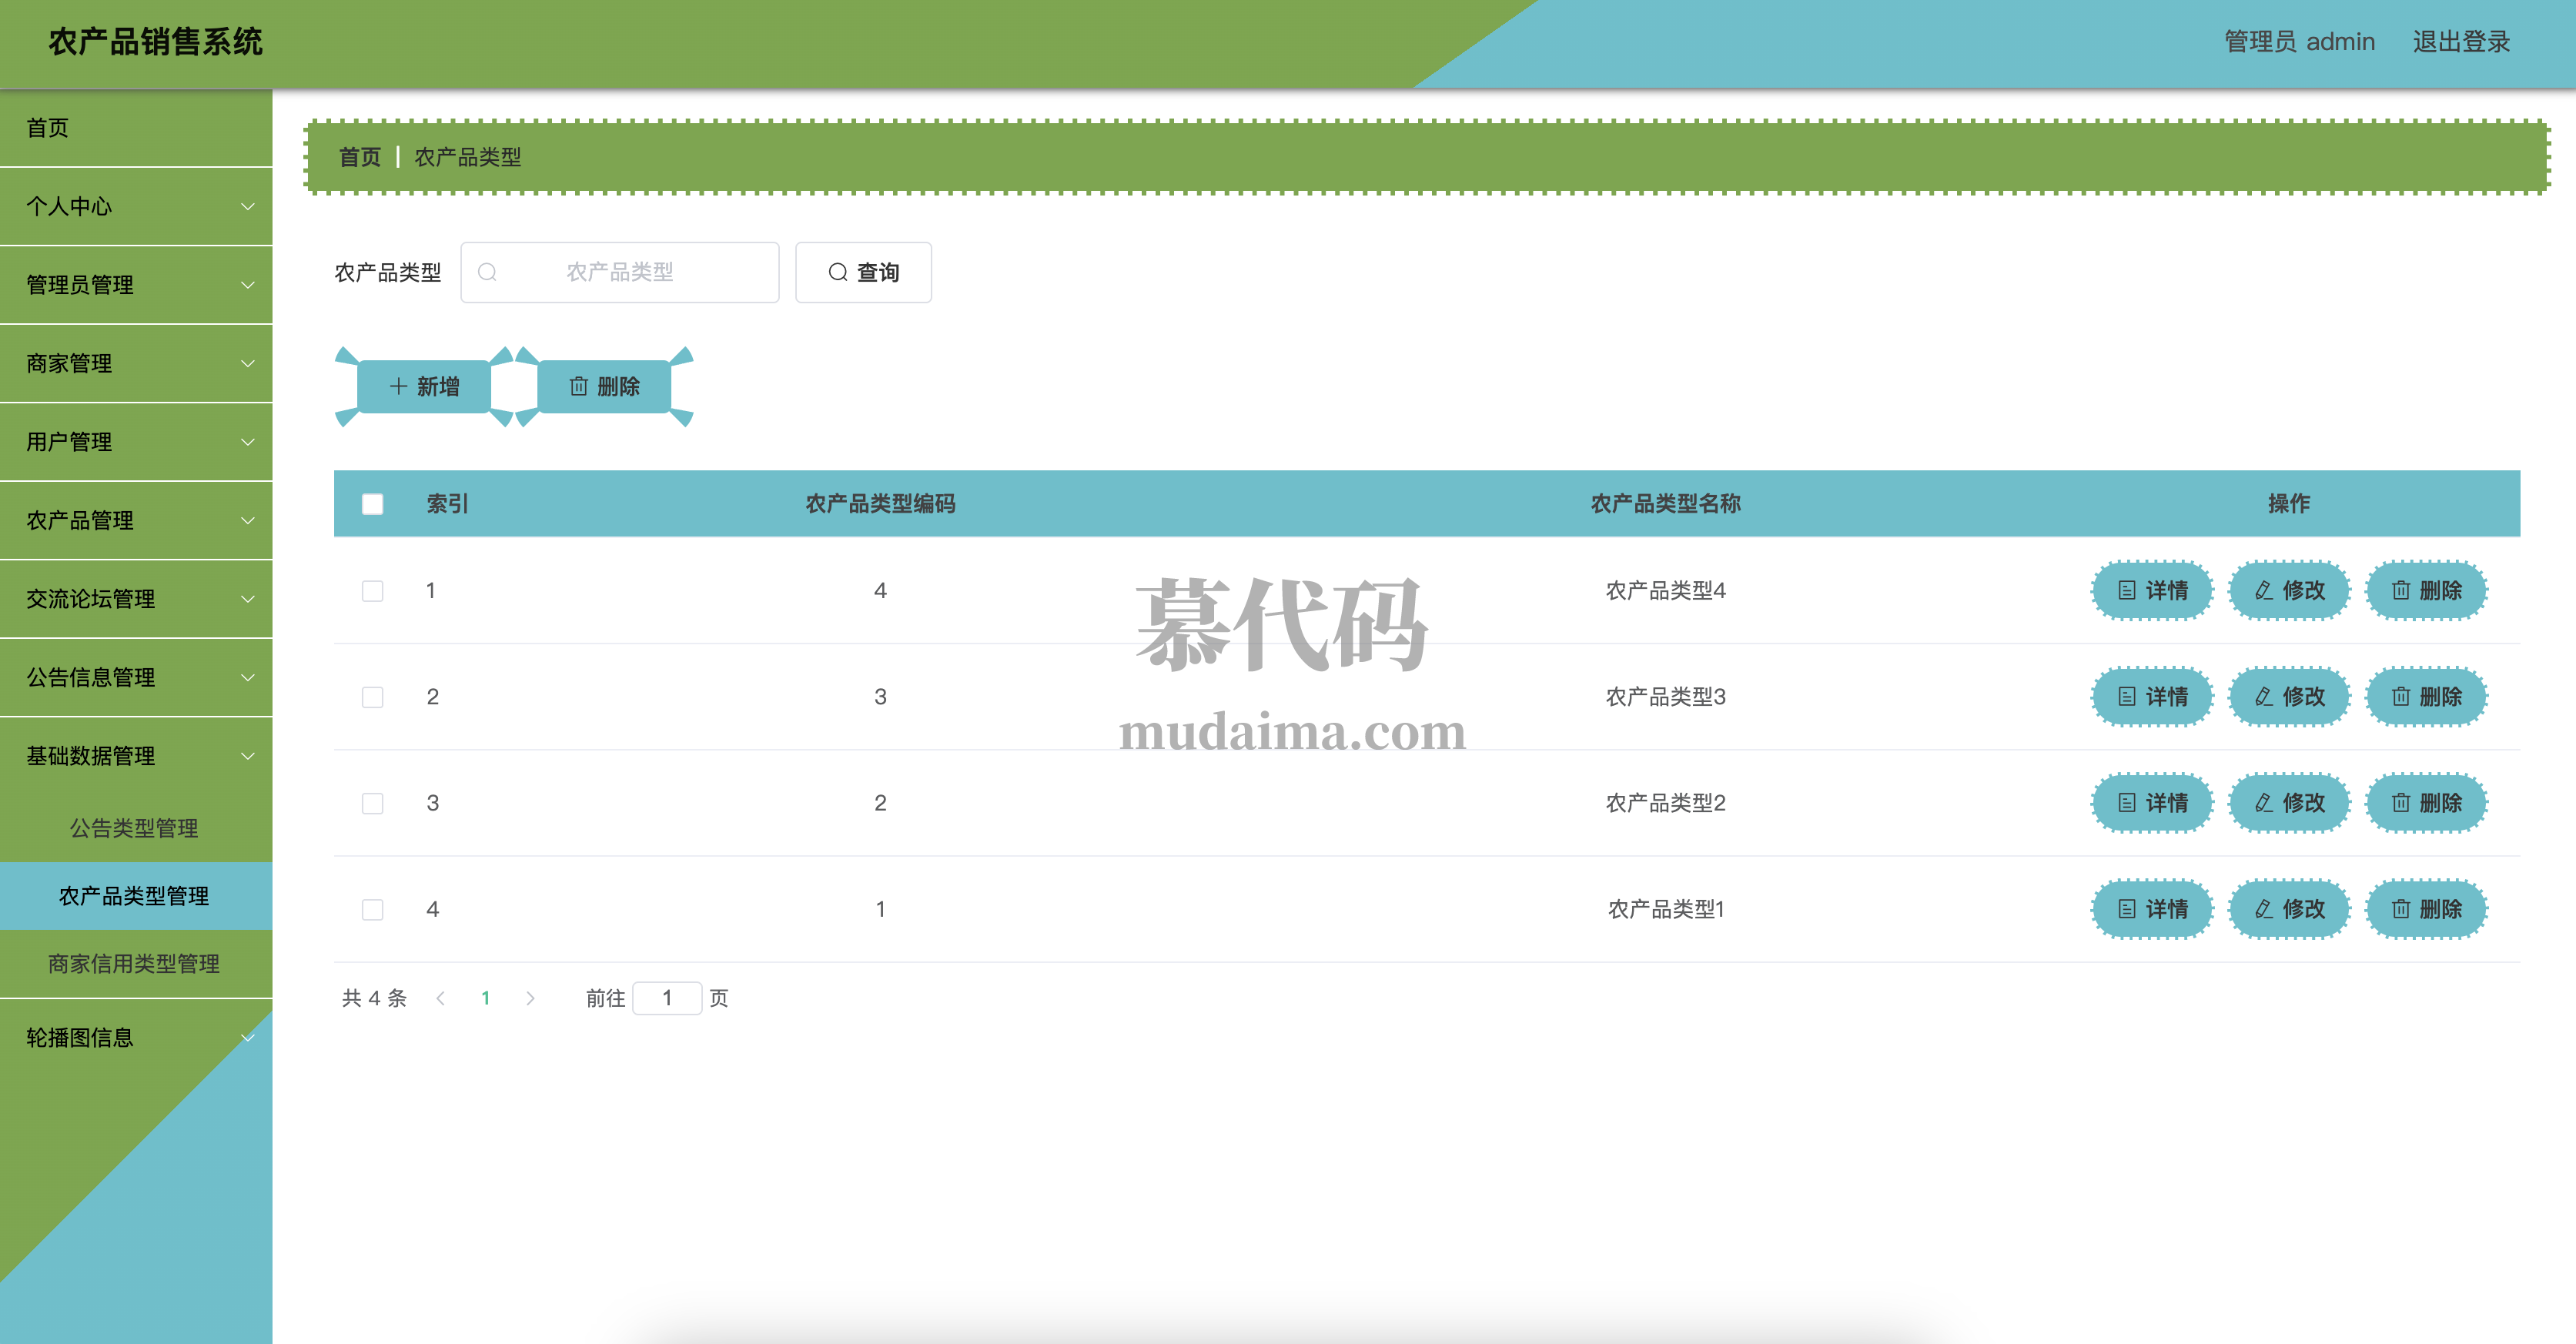This screenshot has height=1344, width=2576.
Task: Click the 农产品类型 search input field
Action: tap(620, 272)
